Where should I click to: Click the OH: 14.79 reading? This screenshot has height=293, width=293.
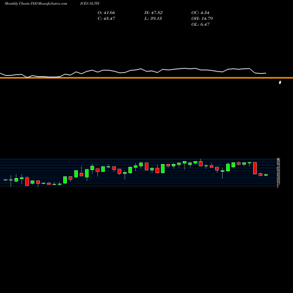click(x=202, y=19)
